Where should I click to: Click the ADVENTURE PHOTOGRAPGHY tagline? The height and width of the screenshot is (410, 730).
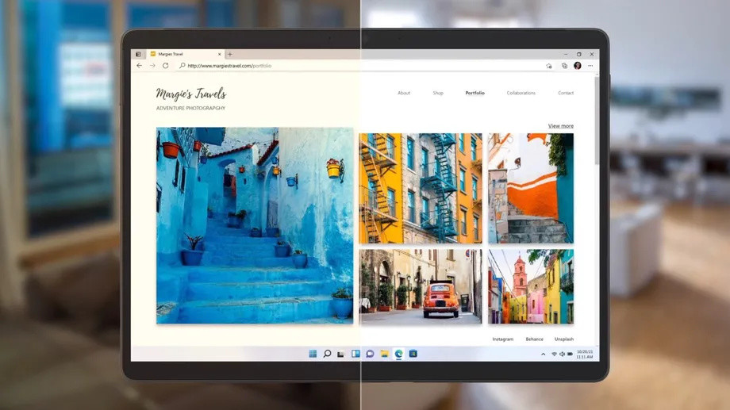pyautogui.click(x=191, y=108)
